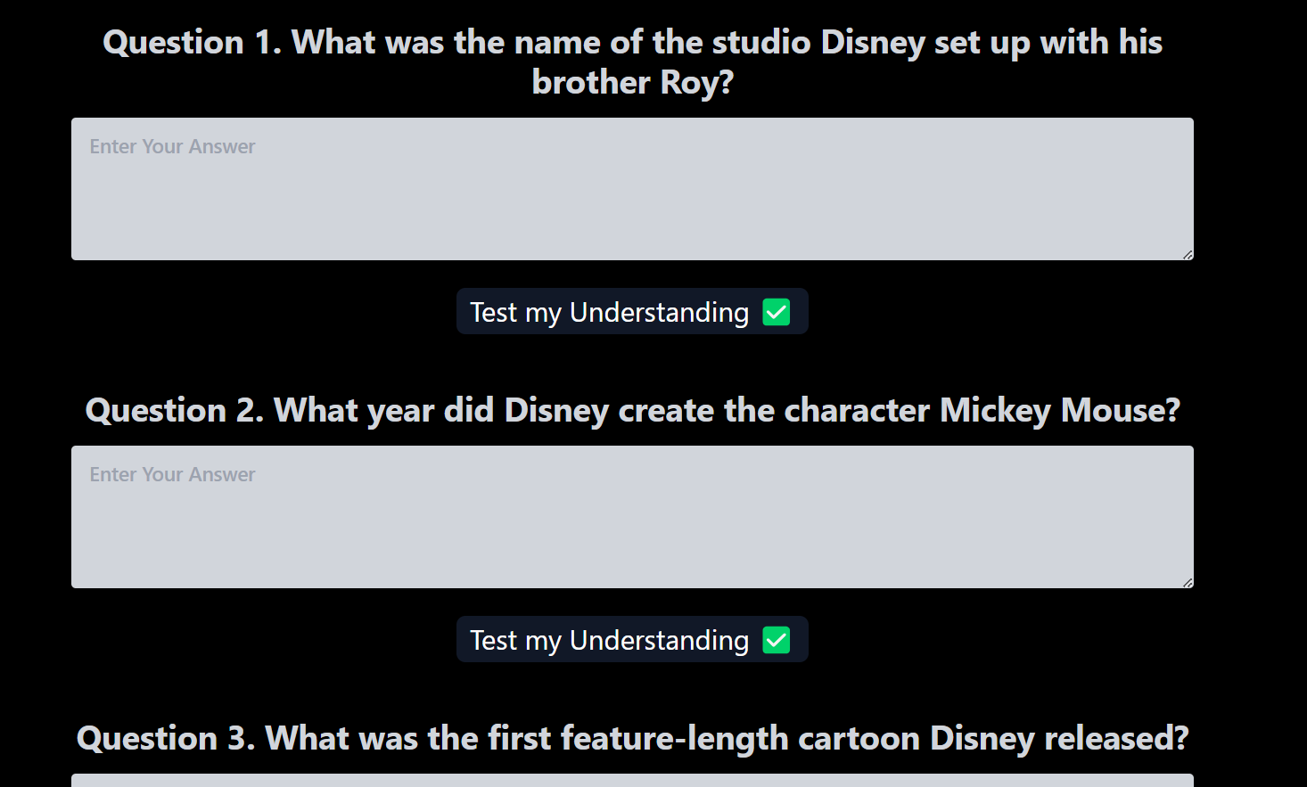The image size is (1307, 787).
Task: Submit Question 2 with Test my Understanding
Action: click(632, 639)
